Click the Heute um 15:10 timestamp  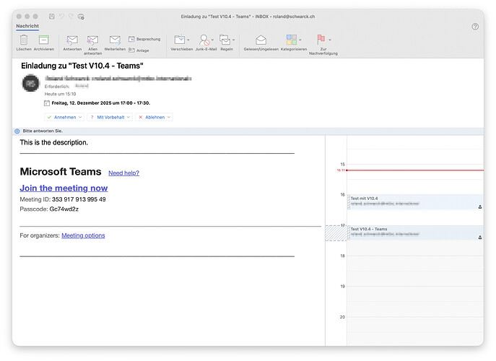(x=60, y=94)
